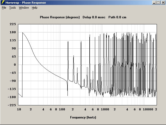Click the 1000 frequency axis label

click(105, 109)
